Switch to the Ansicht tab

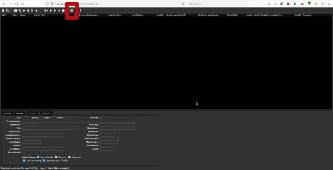(7, 113)
